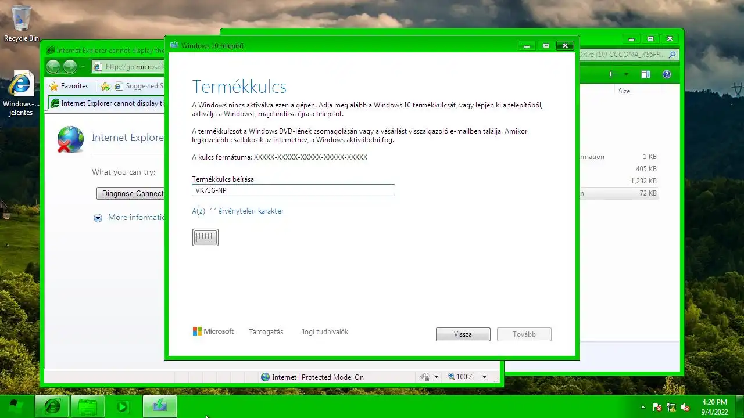
Task: Open Internet Explorer recent pages dropdown
Action: 83,67
